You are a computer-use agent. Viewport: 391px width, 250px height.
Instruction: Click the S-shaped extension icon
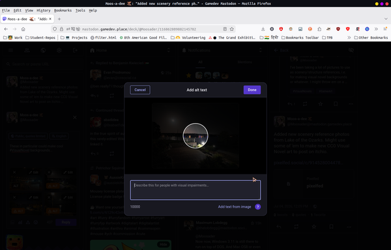(358, 29)
